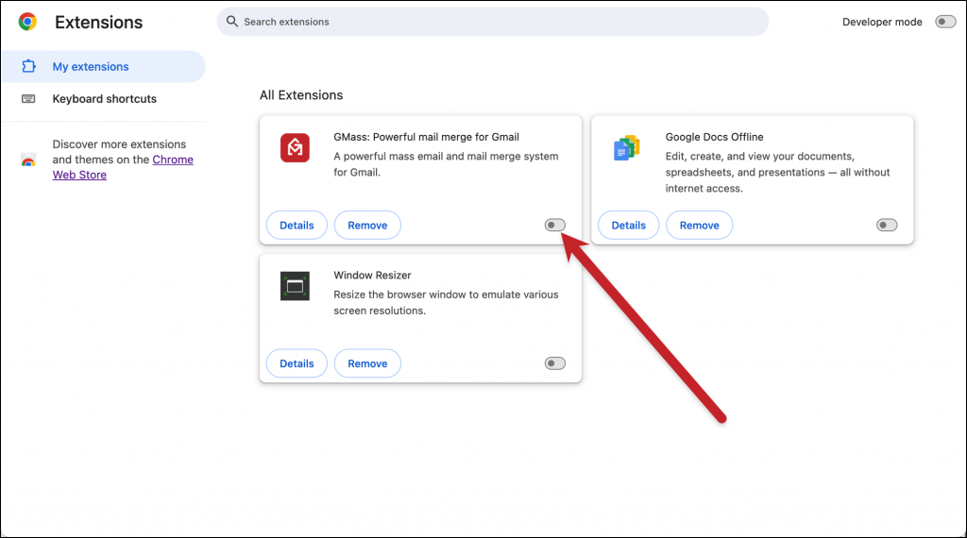The width and height of the screenshot is (967, 538).
Task: Click the Chrome logo in the header
Action: click(27, 22)
